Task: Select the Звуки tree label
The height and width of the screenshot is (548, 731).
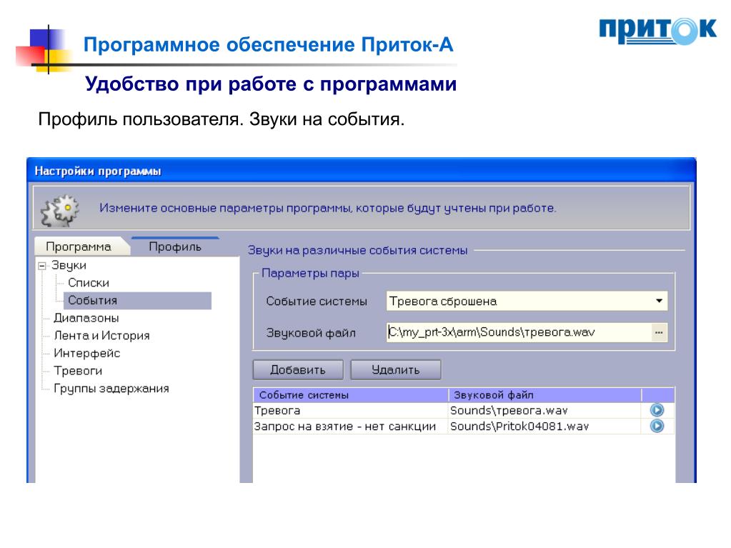Action: click(x=69, y=265)
